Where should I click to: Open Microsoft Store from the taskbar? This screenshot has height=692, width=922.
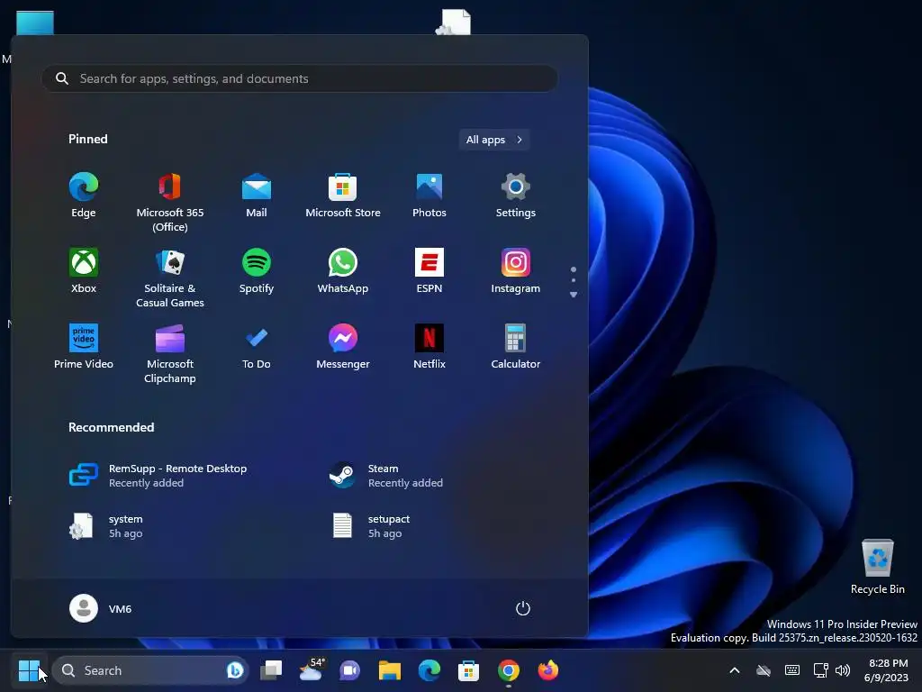[x=468, y=670]
